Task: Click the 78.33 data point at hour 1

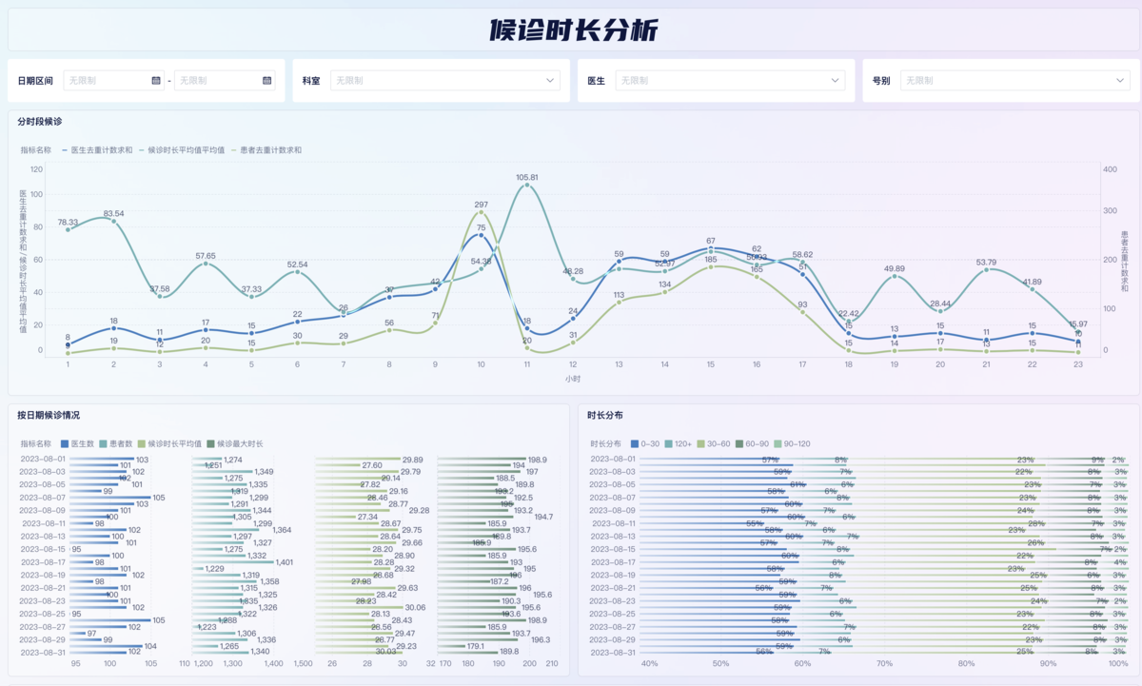Action: click(x=68, y=229)
